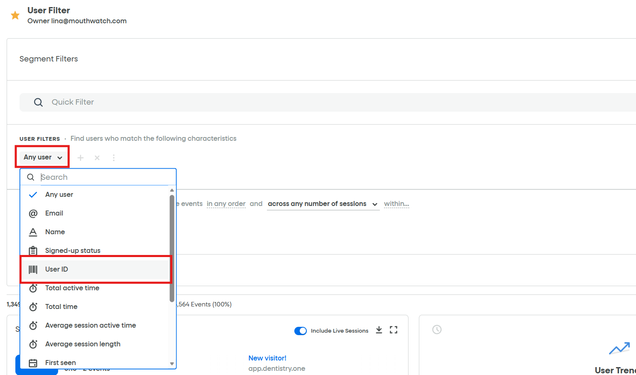The width and height of the screenshot is (636, 375).
Task: Select Average session length from the list
Action: 83,344
